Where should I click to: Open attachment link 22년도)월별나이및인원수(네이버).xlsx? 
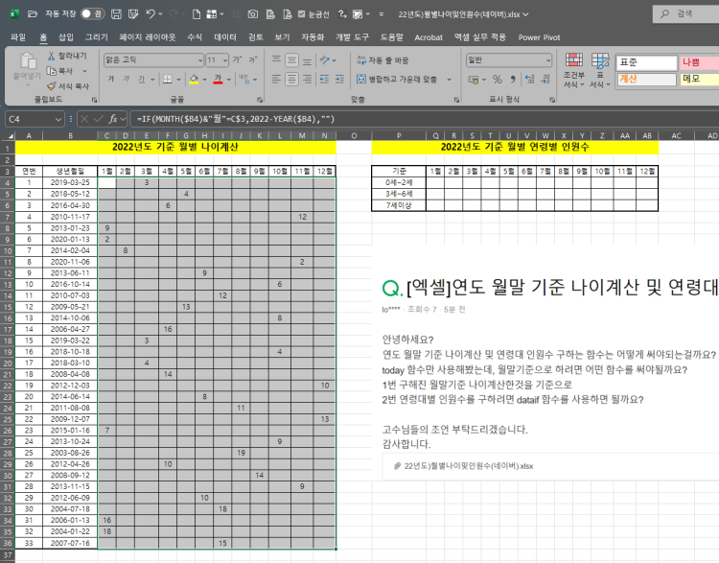click(468, 466)
